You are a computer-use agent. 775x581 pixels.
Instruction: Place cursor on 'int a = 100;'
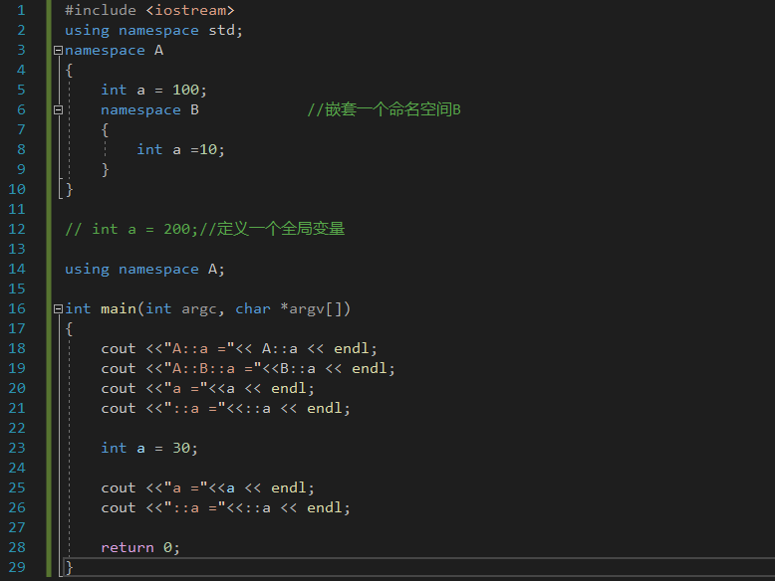click(x=153, y=90)
